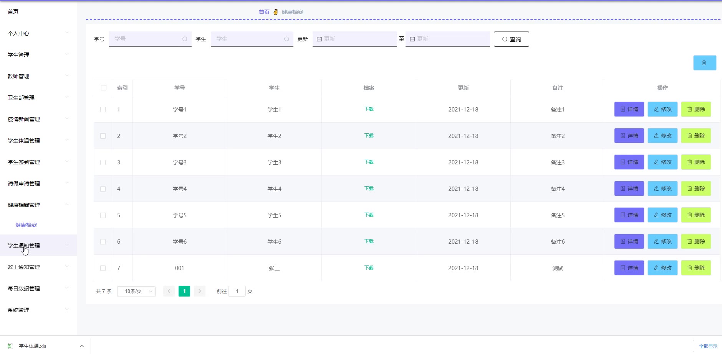Select 健康档案 submenu item in sidebar

[x=26, y=225]
